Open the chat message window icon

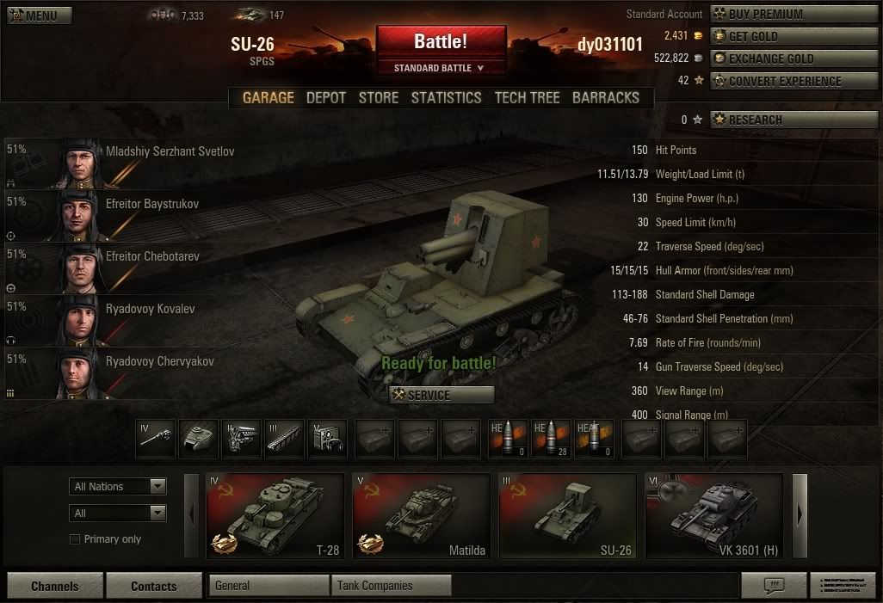point(774,586)
